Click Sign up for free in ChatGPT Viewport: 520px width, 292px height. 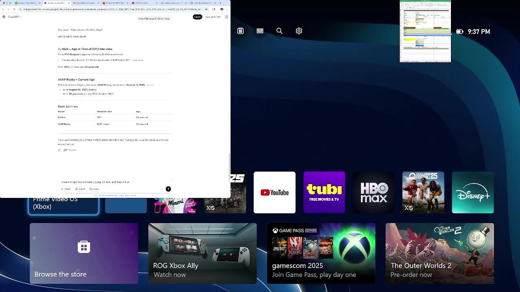pos(213,17)
